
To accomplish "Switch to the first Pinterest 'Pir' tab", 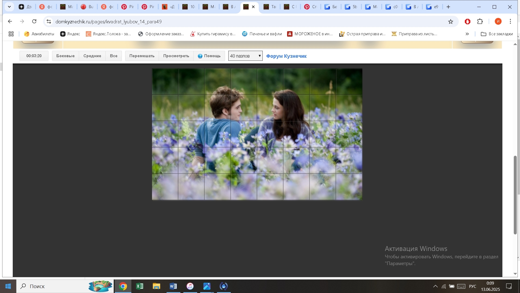I will [128, 7].
